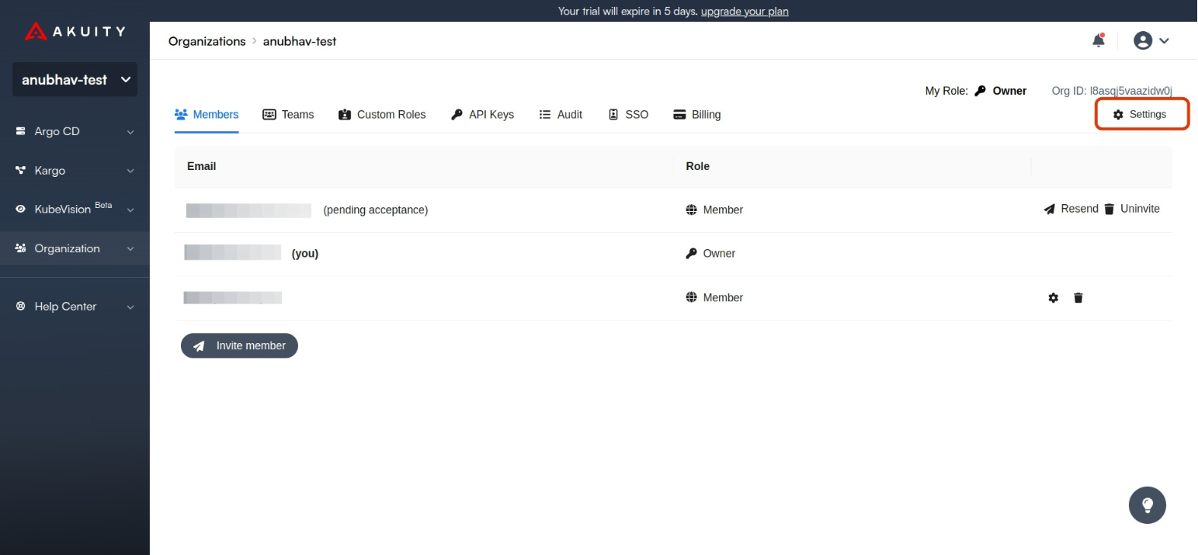Click the Organization people icon
The width and height of the screenshot is (1198, 555).
pos(21,248)
